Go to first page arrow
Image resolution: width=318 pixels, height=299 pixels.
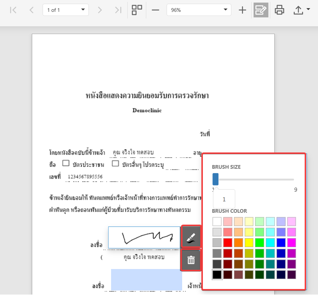[13, 10]
